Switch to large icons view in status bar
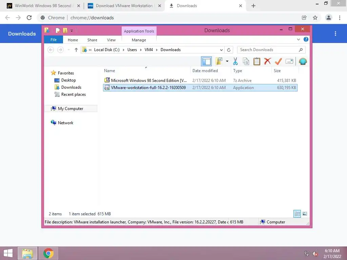The width and height of the screenshot is (347, 260). point(305,214)
